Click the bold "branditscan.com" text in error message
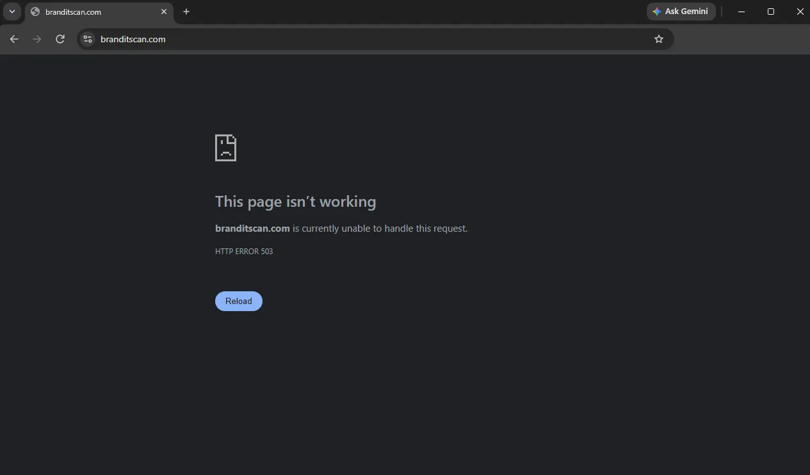The image size is (810, 475). tap(252, 229)
